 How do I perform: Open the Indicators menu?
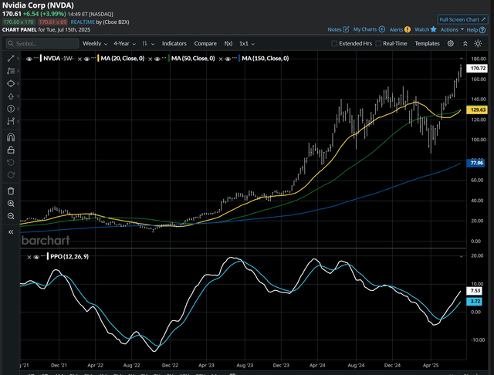[174, 43]
